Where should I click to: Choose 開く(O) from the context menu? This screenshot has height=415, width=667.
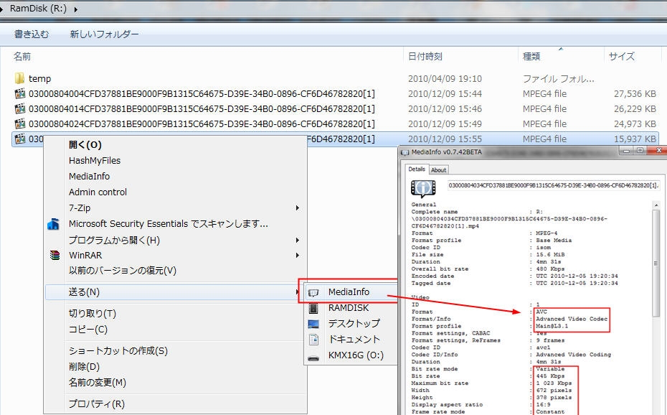(x=85, y=145)
